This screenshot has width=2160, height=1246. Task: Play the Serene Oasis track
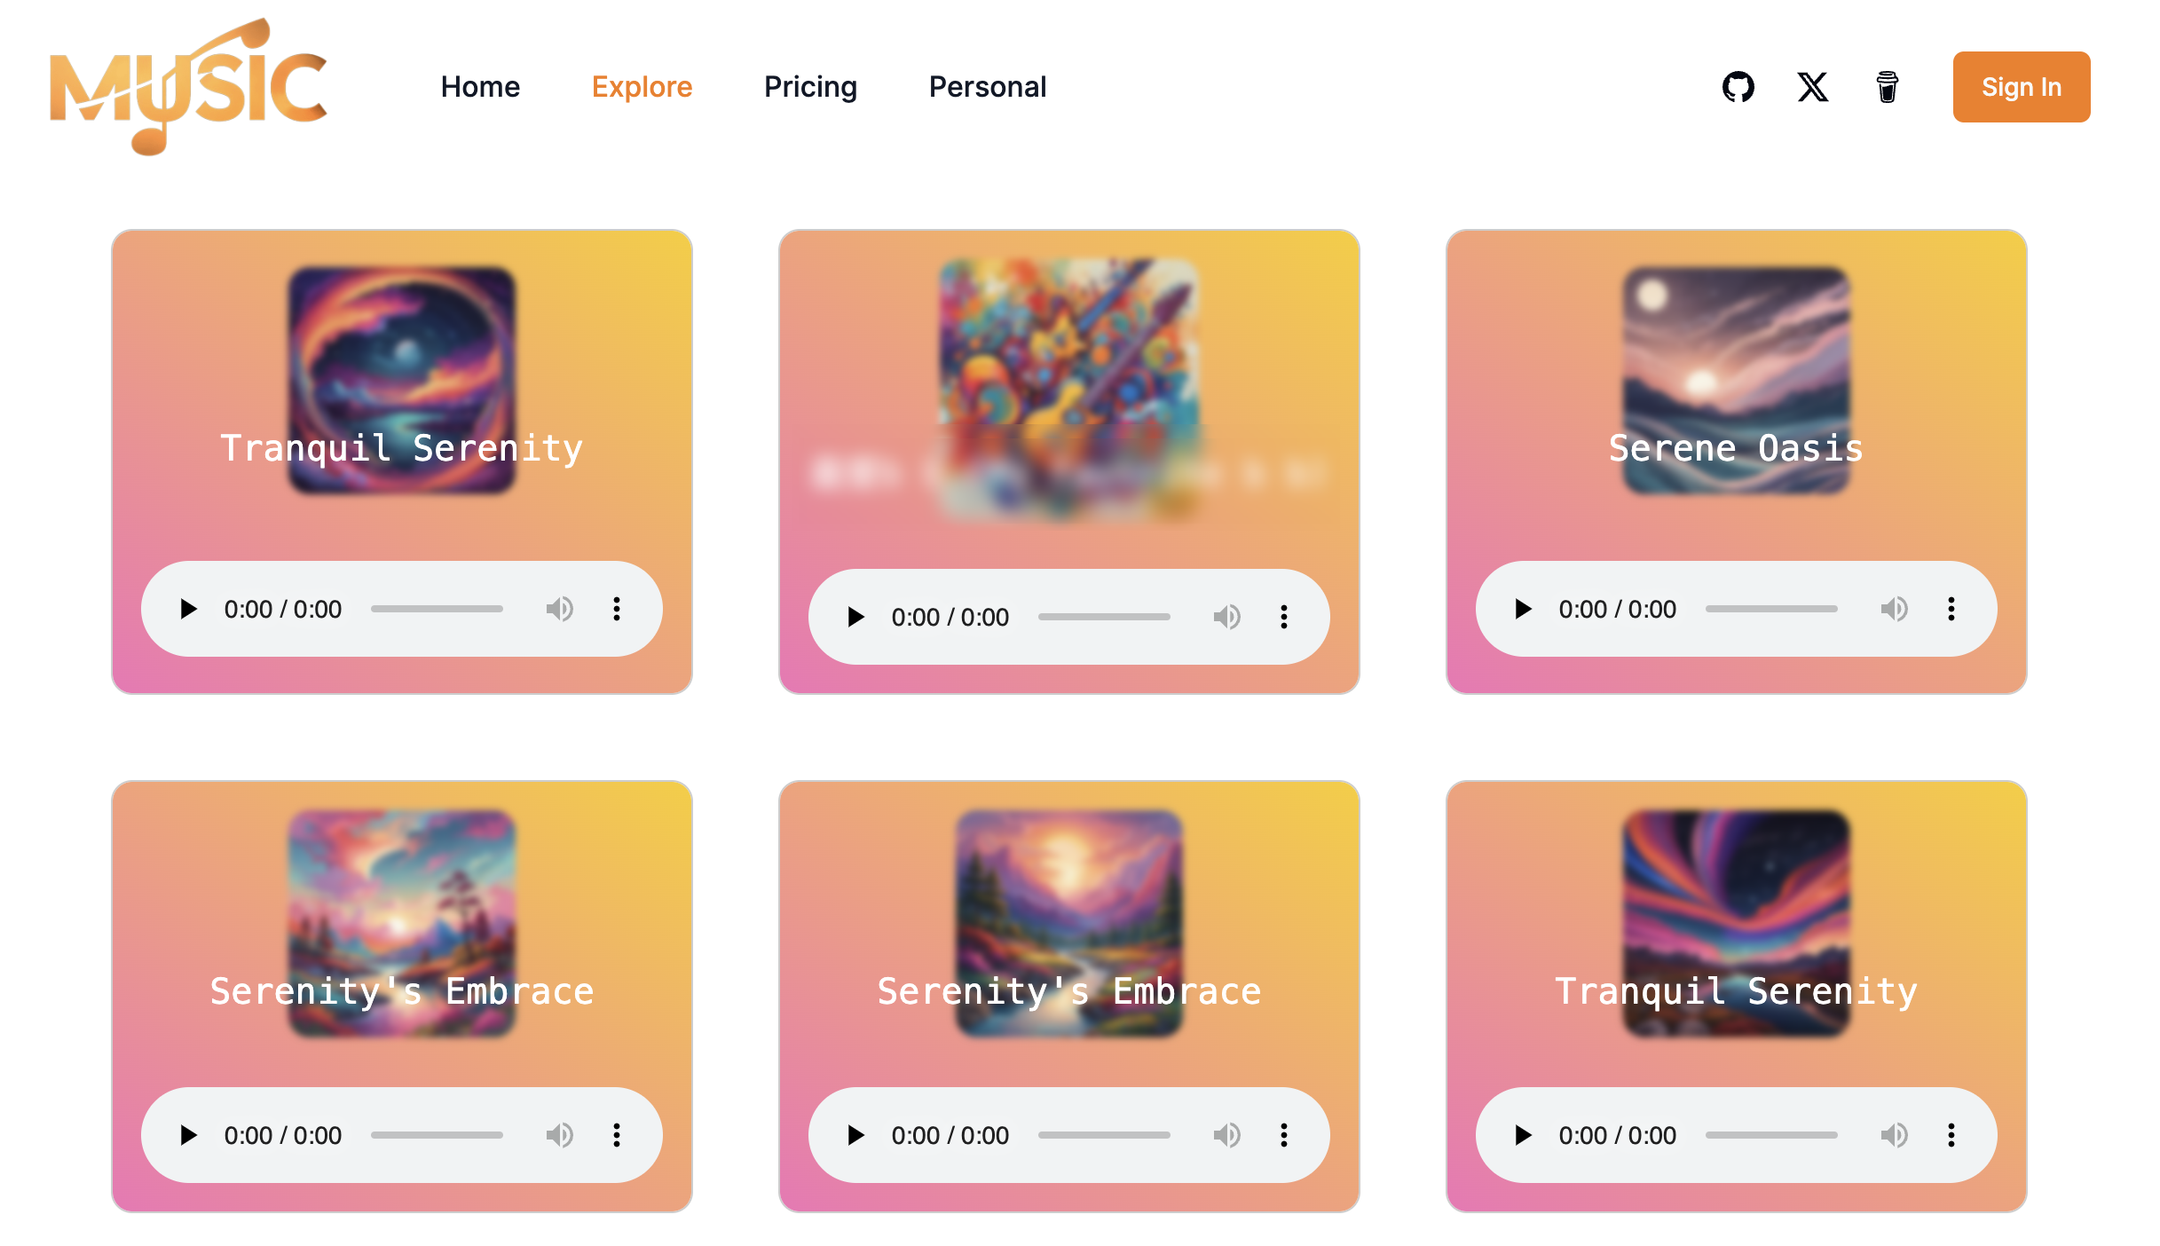tap(1523, 609)
